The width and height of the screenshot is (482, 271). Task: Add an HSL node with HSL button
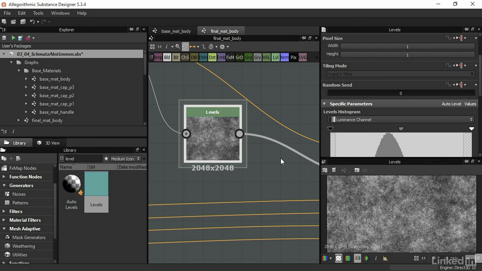[x=266, y=58]
